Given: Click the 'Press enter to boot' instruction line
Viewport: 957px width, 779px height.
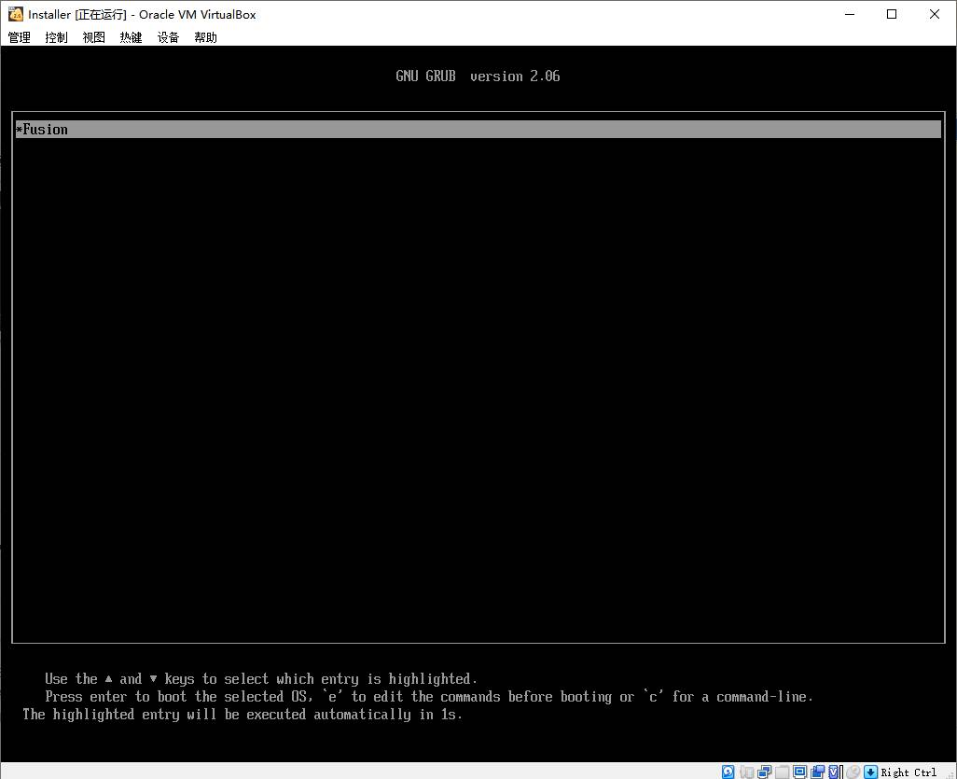Looking at the screenshot, I should pos(428,697).
